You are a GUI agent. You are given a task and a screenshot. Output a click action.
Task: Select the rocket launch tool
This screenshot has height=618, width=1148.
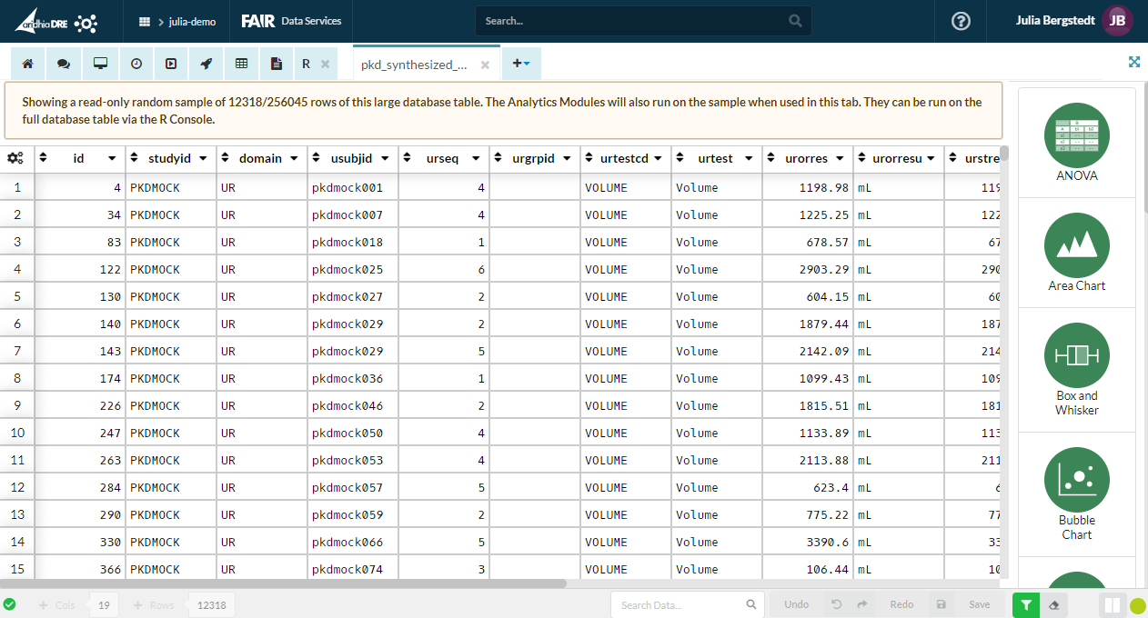(x=206, y=64)
